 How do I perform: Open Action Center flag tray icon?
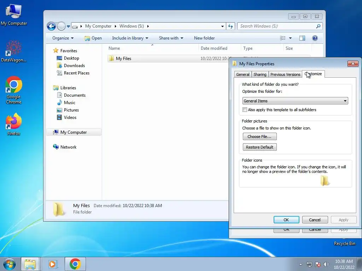(x=318, y=264)
